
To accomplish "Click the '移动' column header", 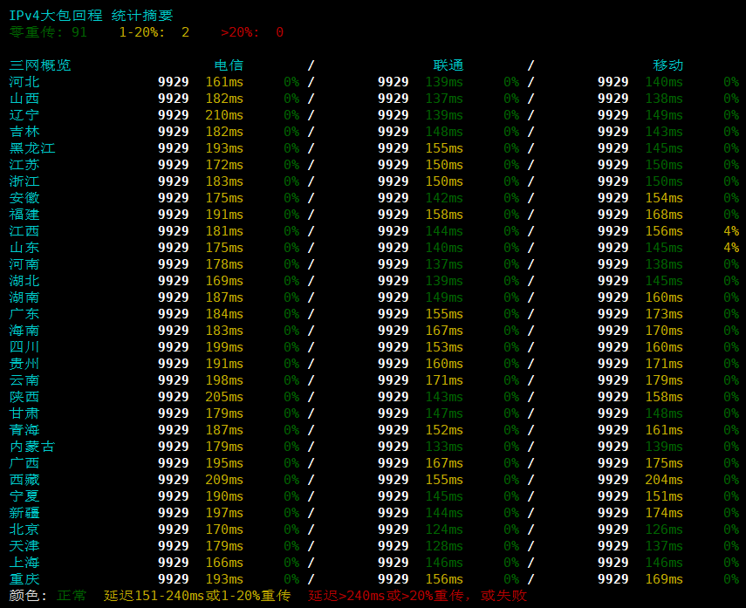I will coord(668,65).
